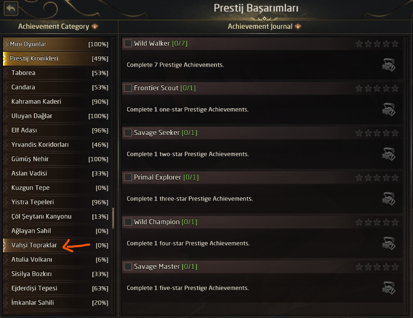Tick the Savage Master checkbox
Screen dimensions: 413x318
(x=128, y=267)
